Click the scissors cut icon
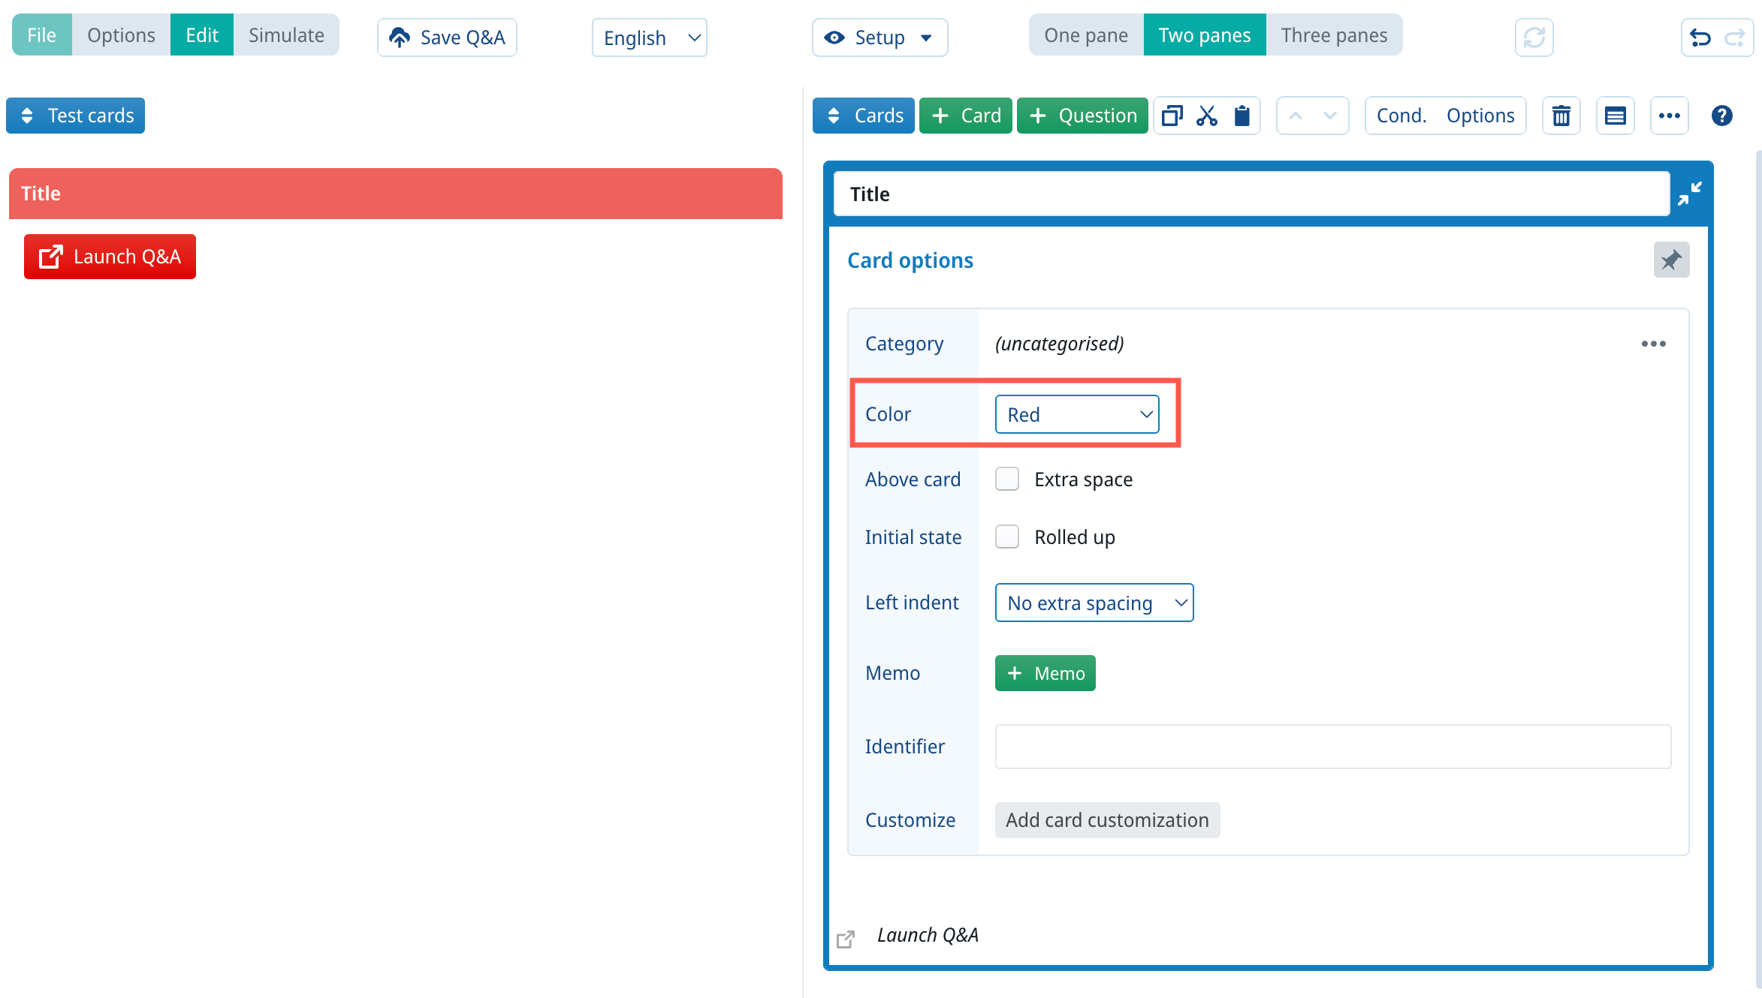Viewport: 1762px width, 998px height. click(x=1207, y=116)
